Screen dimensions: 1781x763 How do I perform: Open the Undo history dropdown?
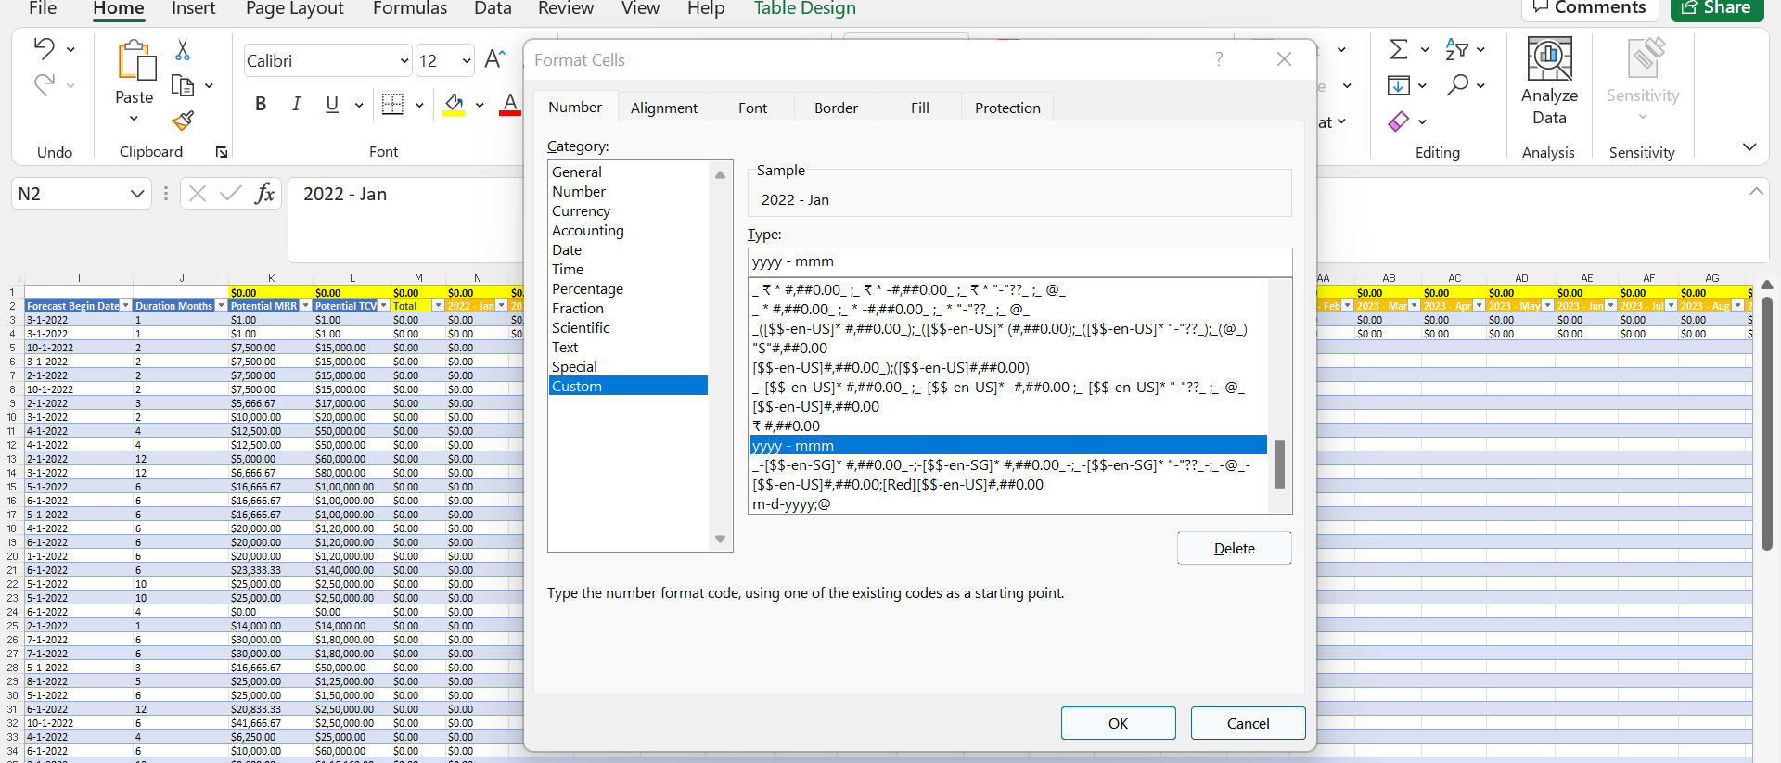click(70, 49)
